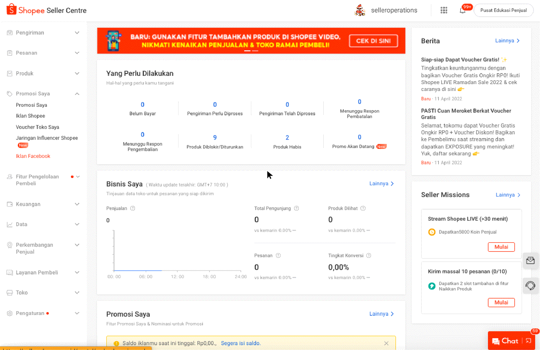This screenshot has height=350, width=540.
Task: Open the apps grid icon
Action: click(x=444, y=10)
